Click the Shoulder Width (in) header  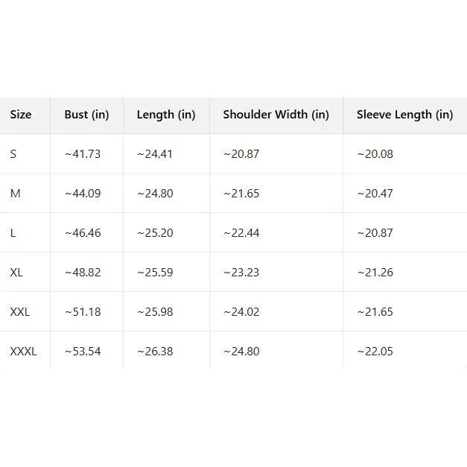click(276, 115)
